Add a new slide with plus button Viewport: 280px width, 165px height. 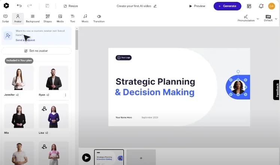click(x=141, y=158)
